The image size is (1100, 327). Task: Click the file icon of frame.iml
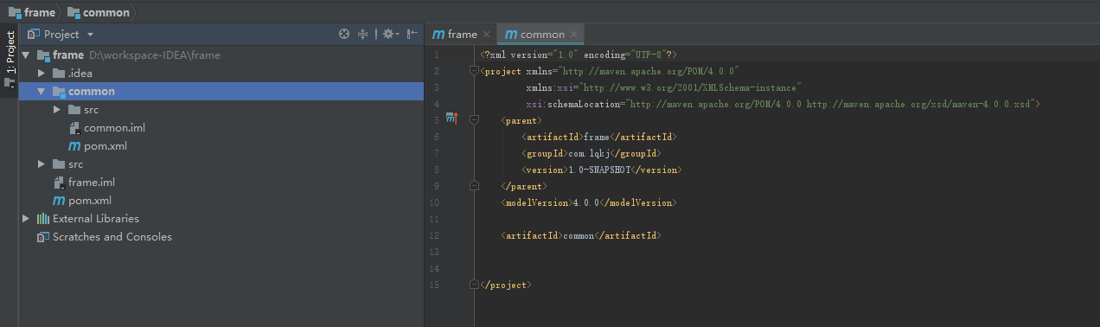(59, 183)
